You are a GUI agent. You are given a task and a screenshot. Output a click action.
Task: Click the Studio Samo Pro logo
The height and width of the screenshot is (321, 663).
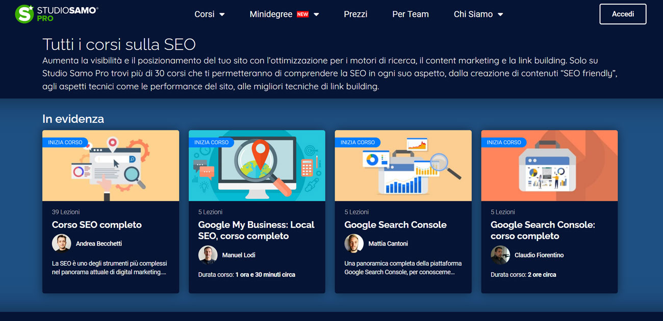56,14
